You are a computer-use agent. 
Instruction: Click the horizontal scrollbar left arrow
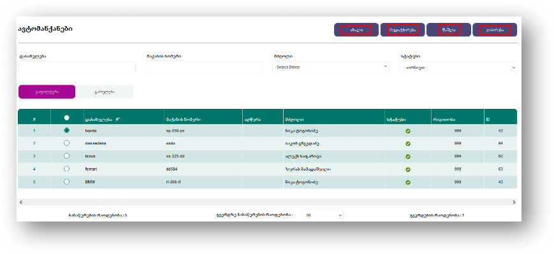tap(21, 202)
